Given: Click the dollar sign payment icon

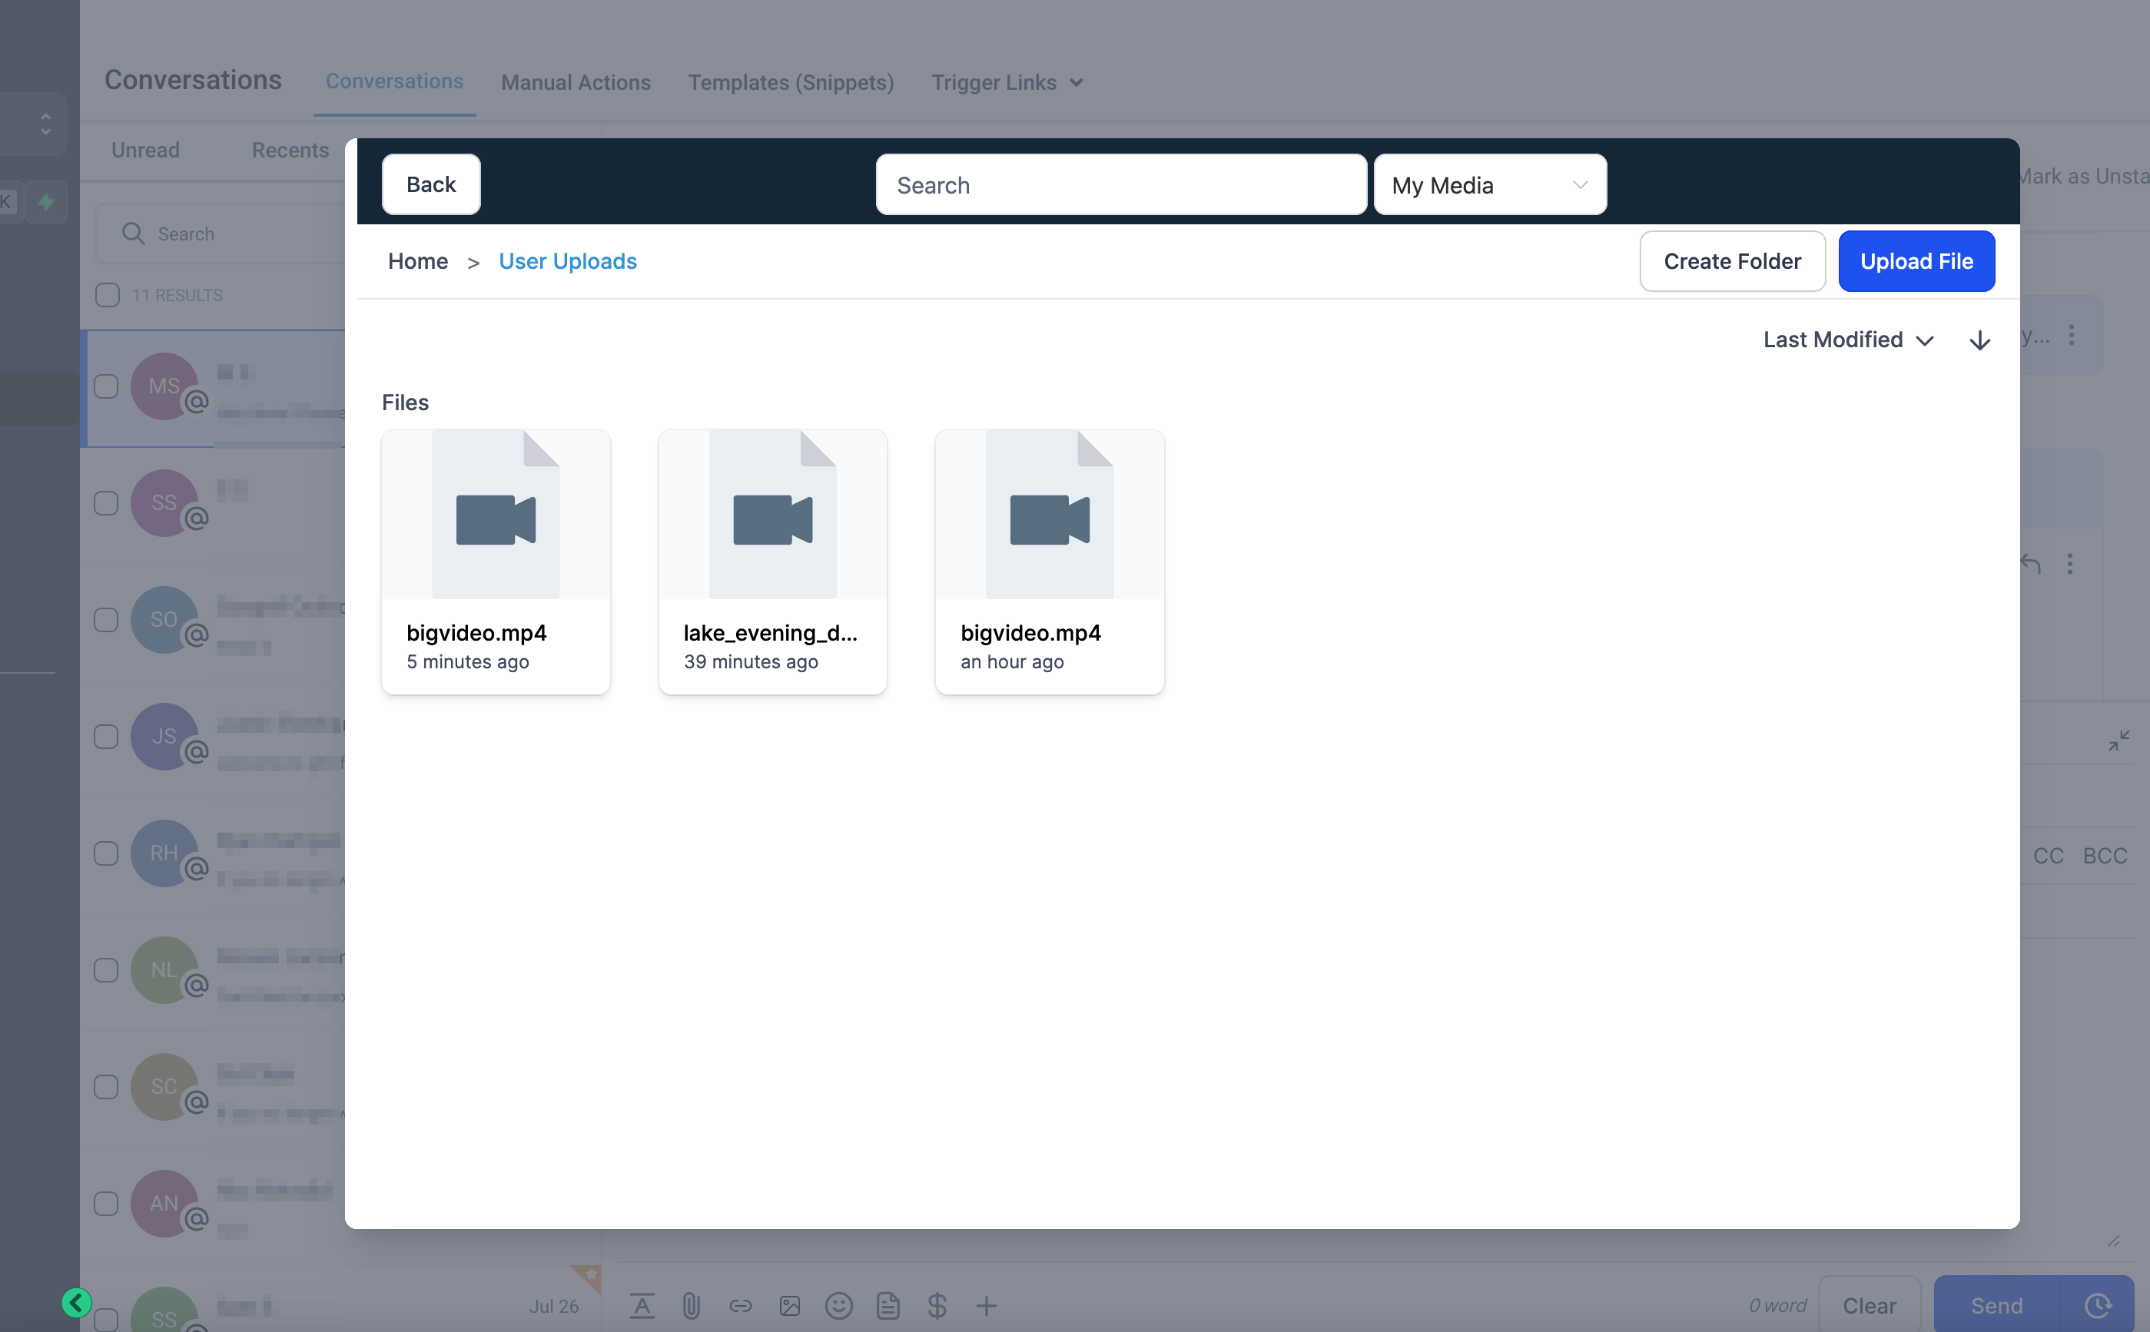Looking at the screenshot, I should click(937, 1304).
